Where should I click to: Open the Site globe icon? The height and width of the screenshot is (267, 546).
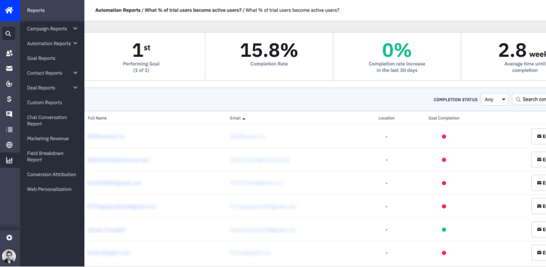9,145
